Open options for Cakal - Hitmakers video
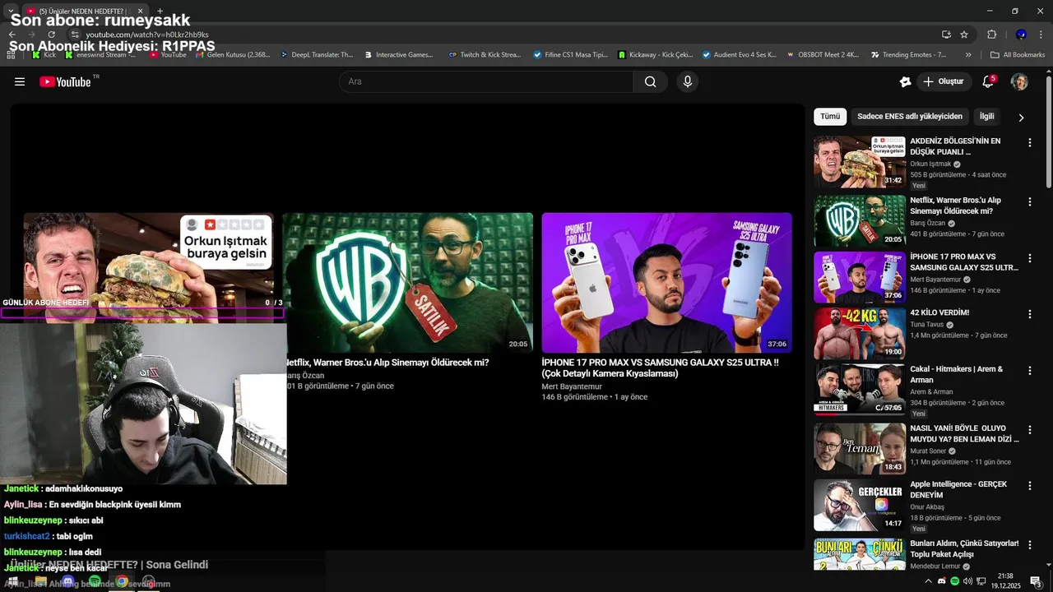The width and height of the screenshot is (1053, 592). click(1029, 371)
